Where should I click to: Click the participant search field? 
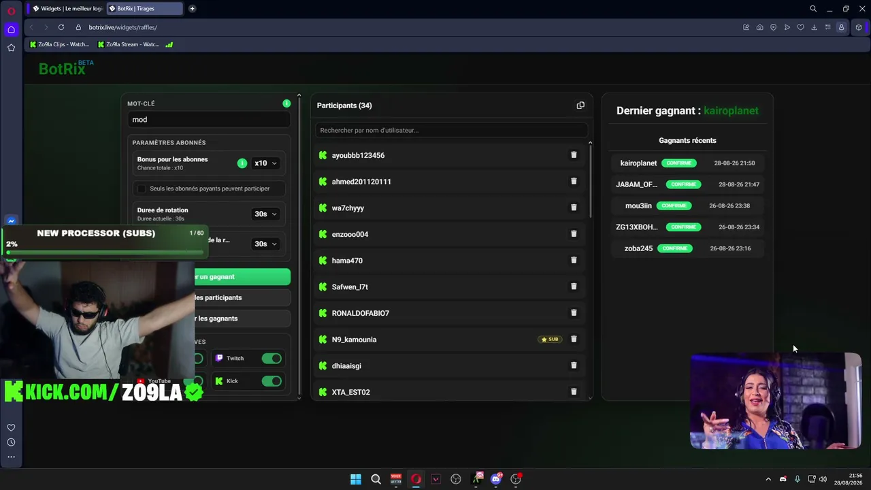pos(451,130)
